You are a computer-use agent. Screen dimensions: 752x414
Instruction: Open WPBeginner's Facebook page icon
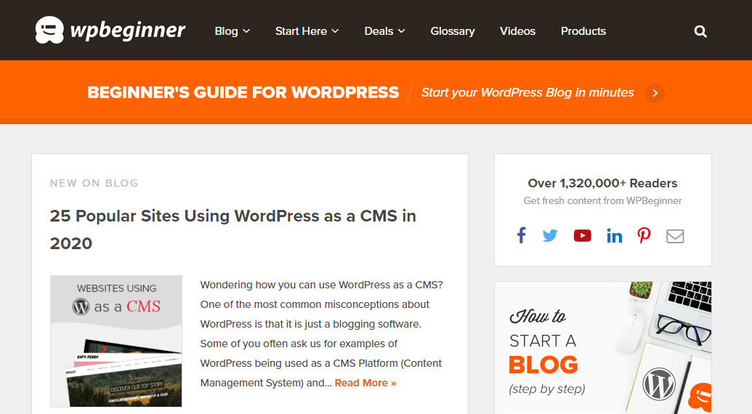(521, 235)
